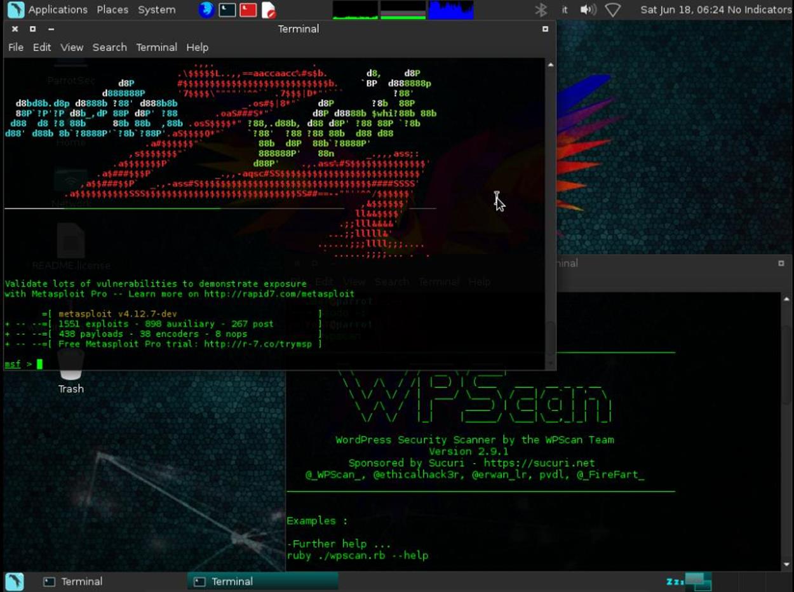Image resolution: width=794 pixels, height=592 pixels.
Task: Maximize the back WPScan Terminal window
Action: [781, 264]
